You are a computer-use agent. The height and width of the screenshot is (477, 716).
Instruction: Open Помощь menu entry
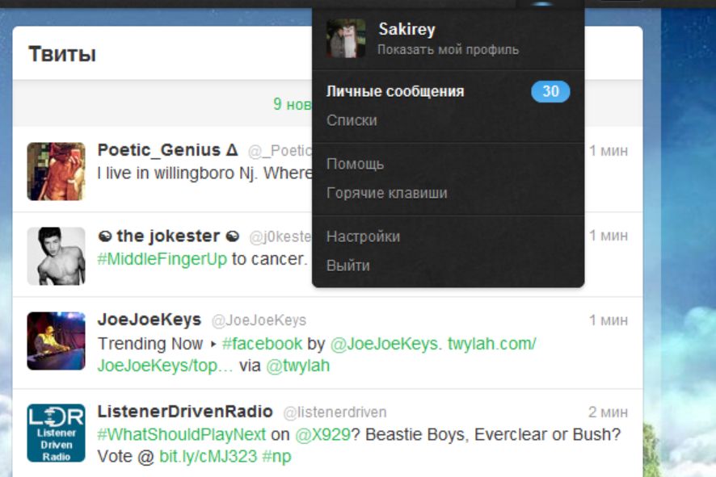click(x=356, y=164)
